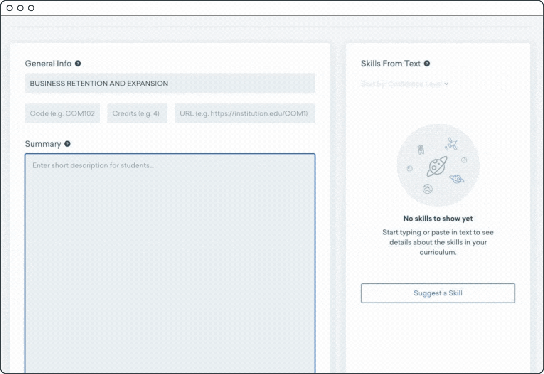Click inside the Summary description text area

tap(170, 262)
